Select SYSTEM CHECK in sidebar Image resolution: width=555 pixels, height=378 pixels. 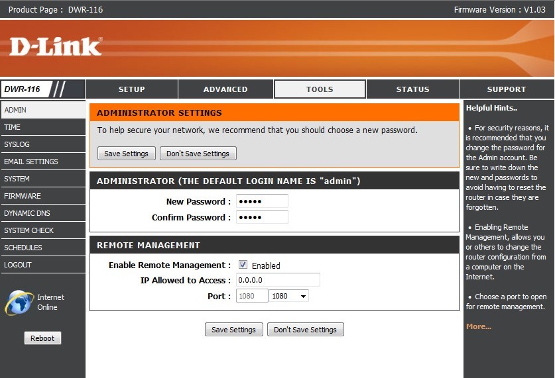click(x=43, y=230)
